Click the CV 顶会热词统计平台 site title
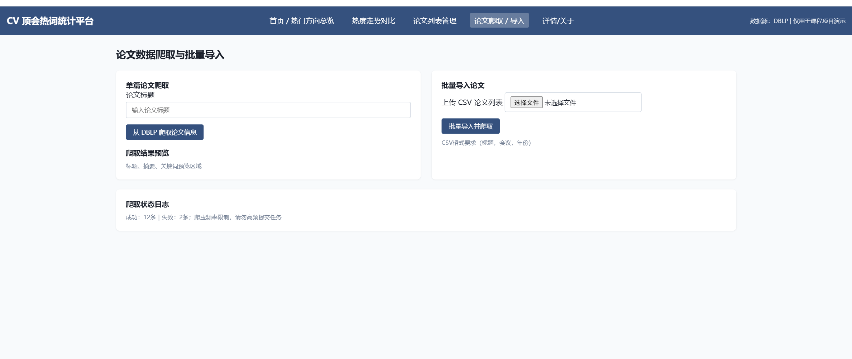 tap(50, 21)
